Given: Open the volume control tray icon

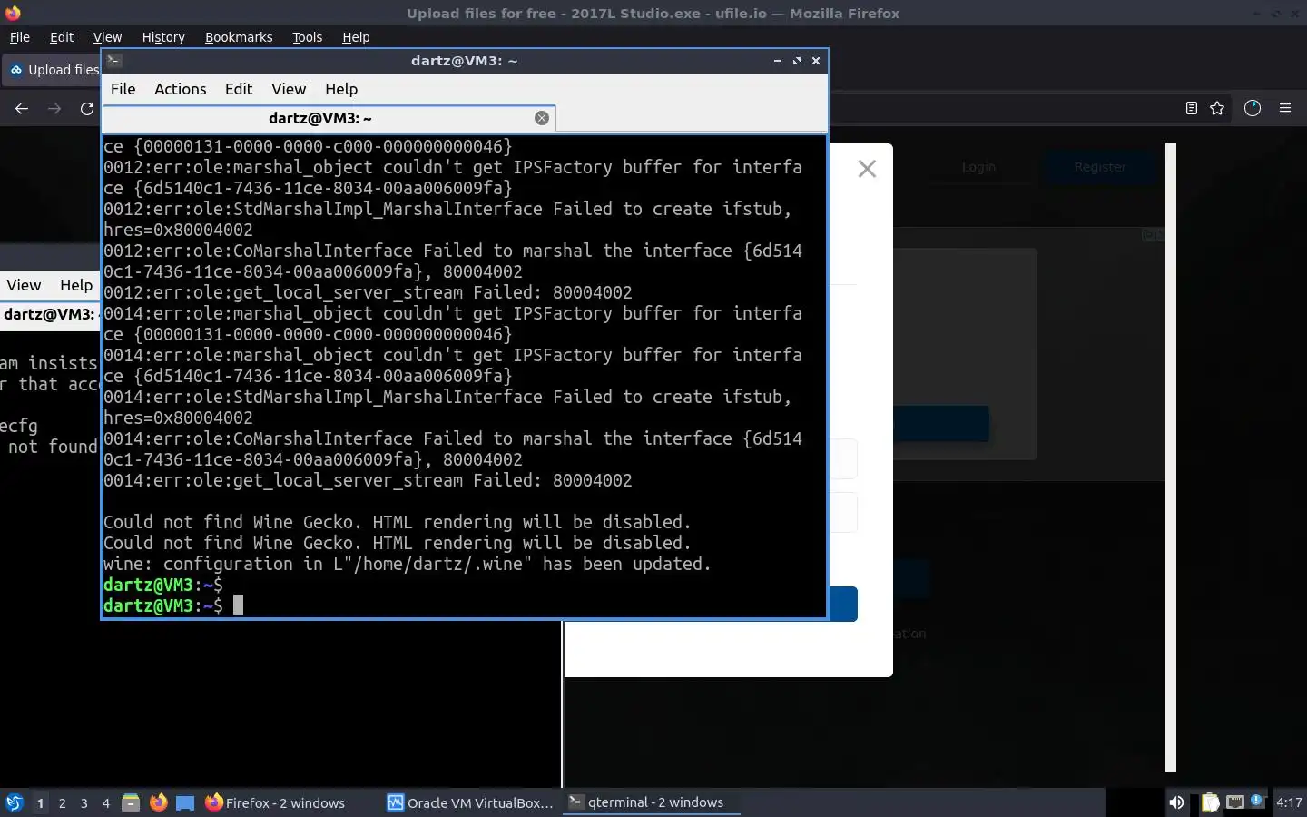Looking at the screenshot, I should coord(1176,802).
